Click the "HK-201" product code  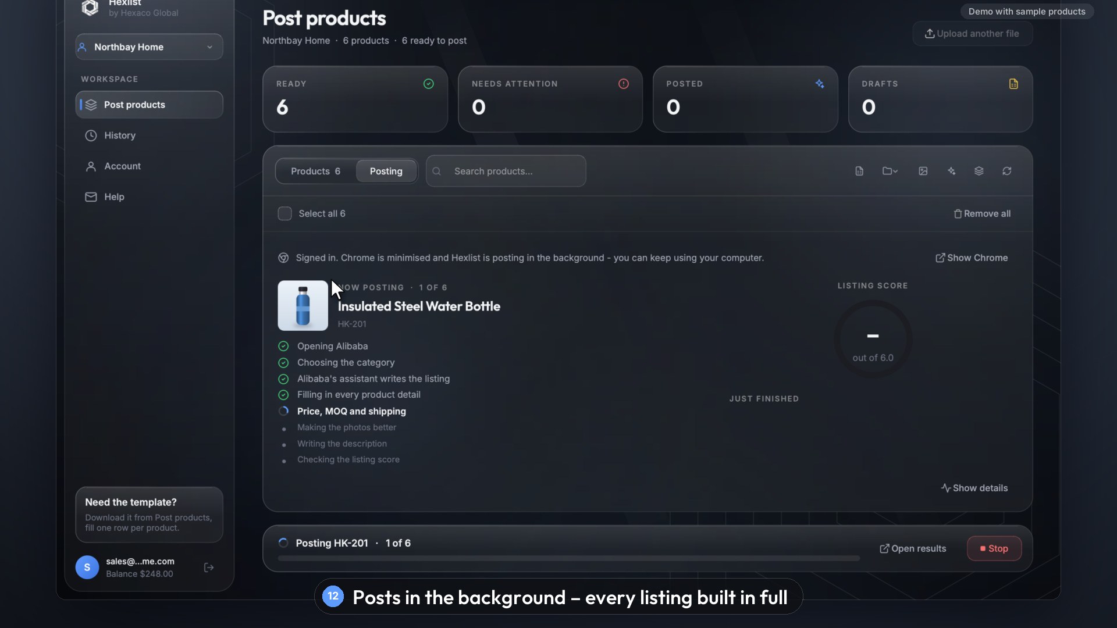pyautogui.click(x=352, y=324)
